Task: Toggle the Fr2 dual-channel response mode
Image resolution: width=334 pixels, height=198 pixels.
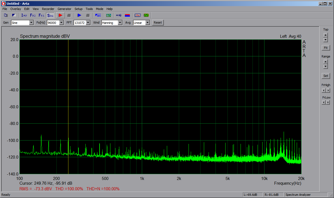Action: point(33,15)
